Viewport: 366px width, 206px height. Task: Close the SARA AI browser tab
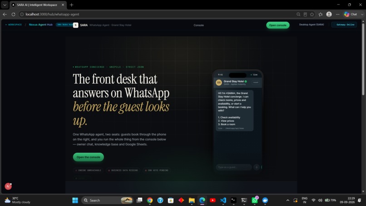[x=63, y=5]
